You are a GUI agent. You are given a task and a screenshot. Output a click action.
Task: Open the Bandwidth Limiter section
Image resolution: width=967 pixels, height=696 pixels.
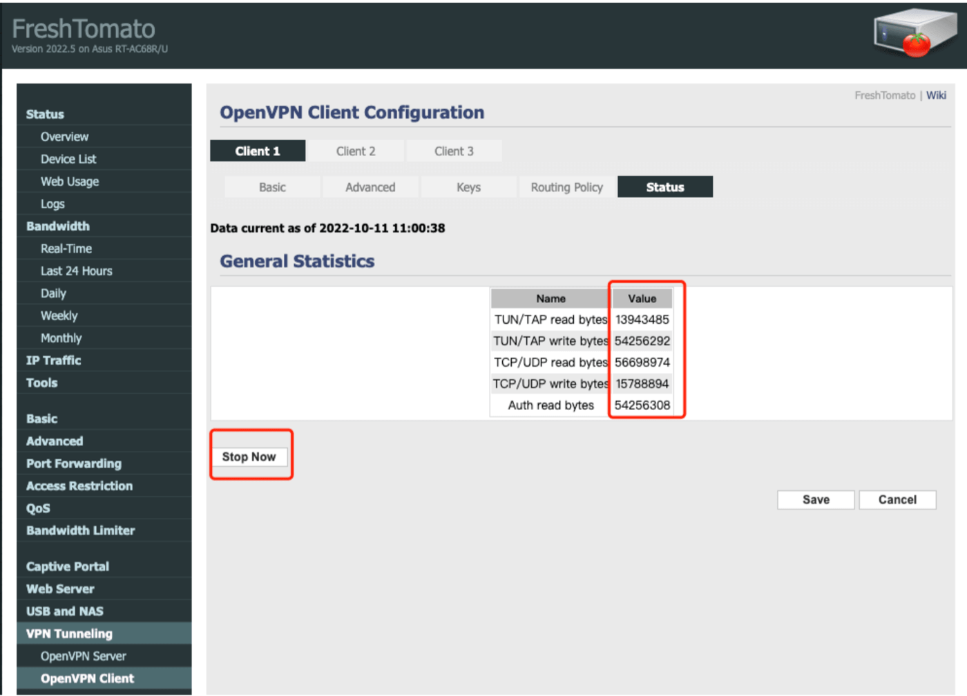[x=81, y=530]
